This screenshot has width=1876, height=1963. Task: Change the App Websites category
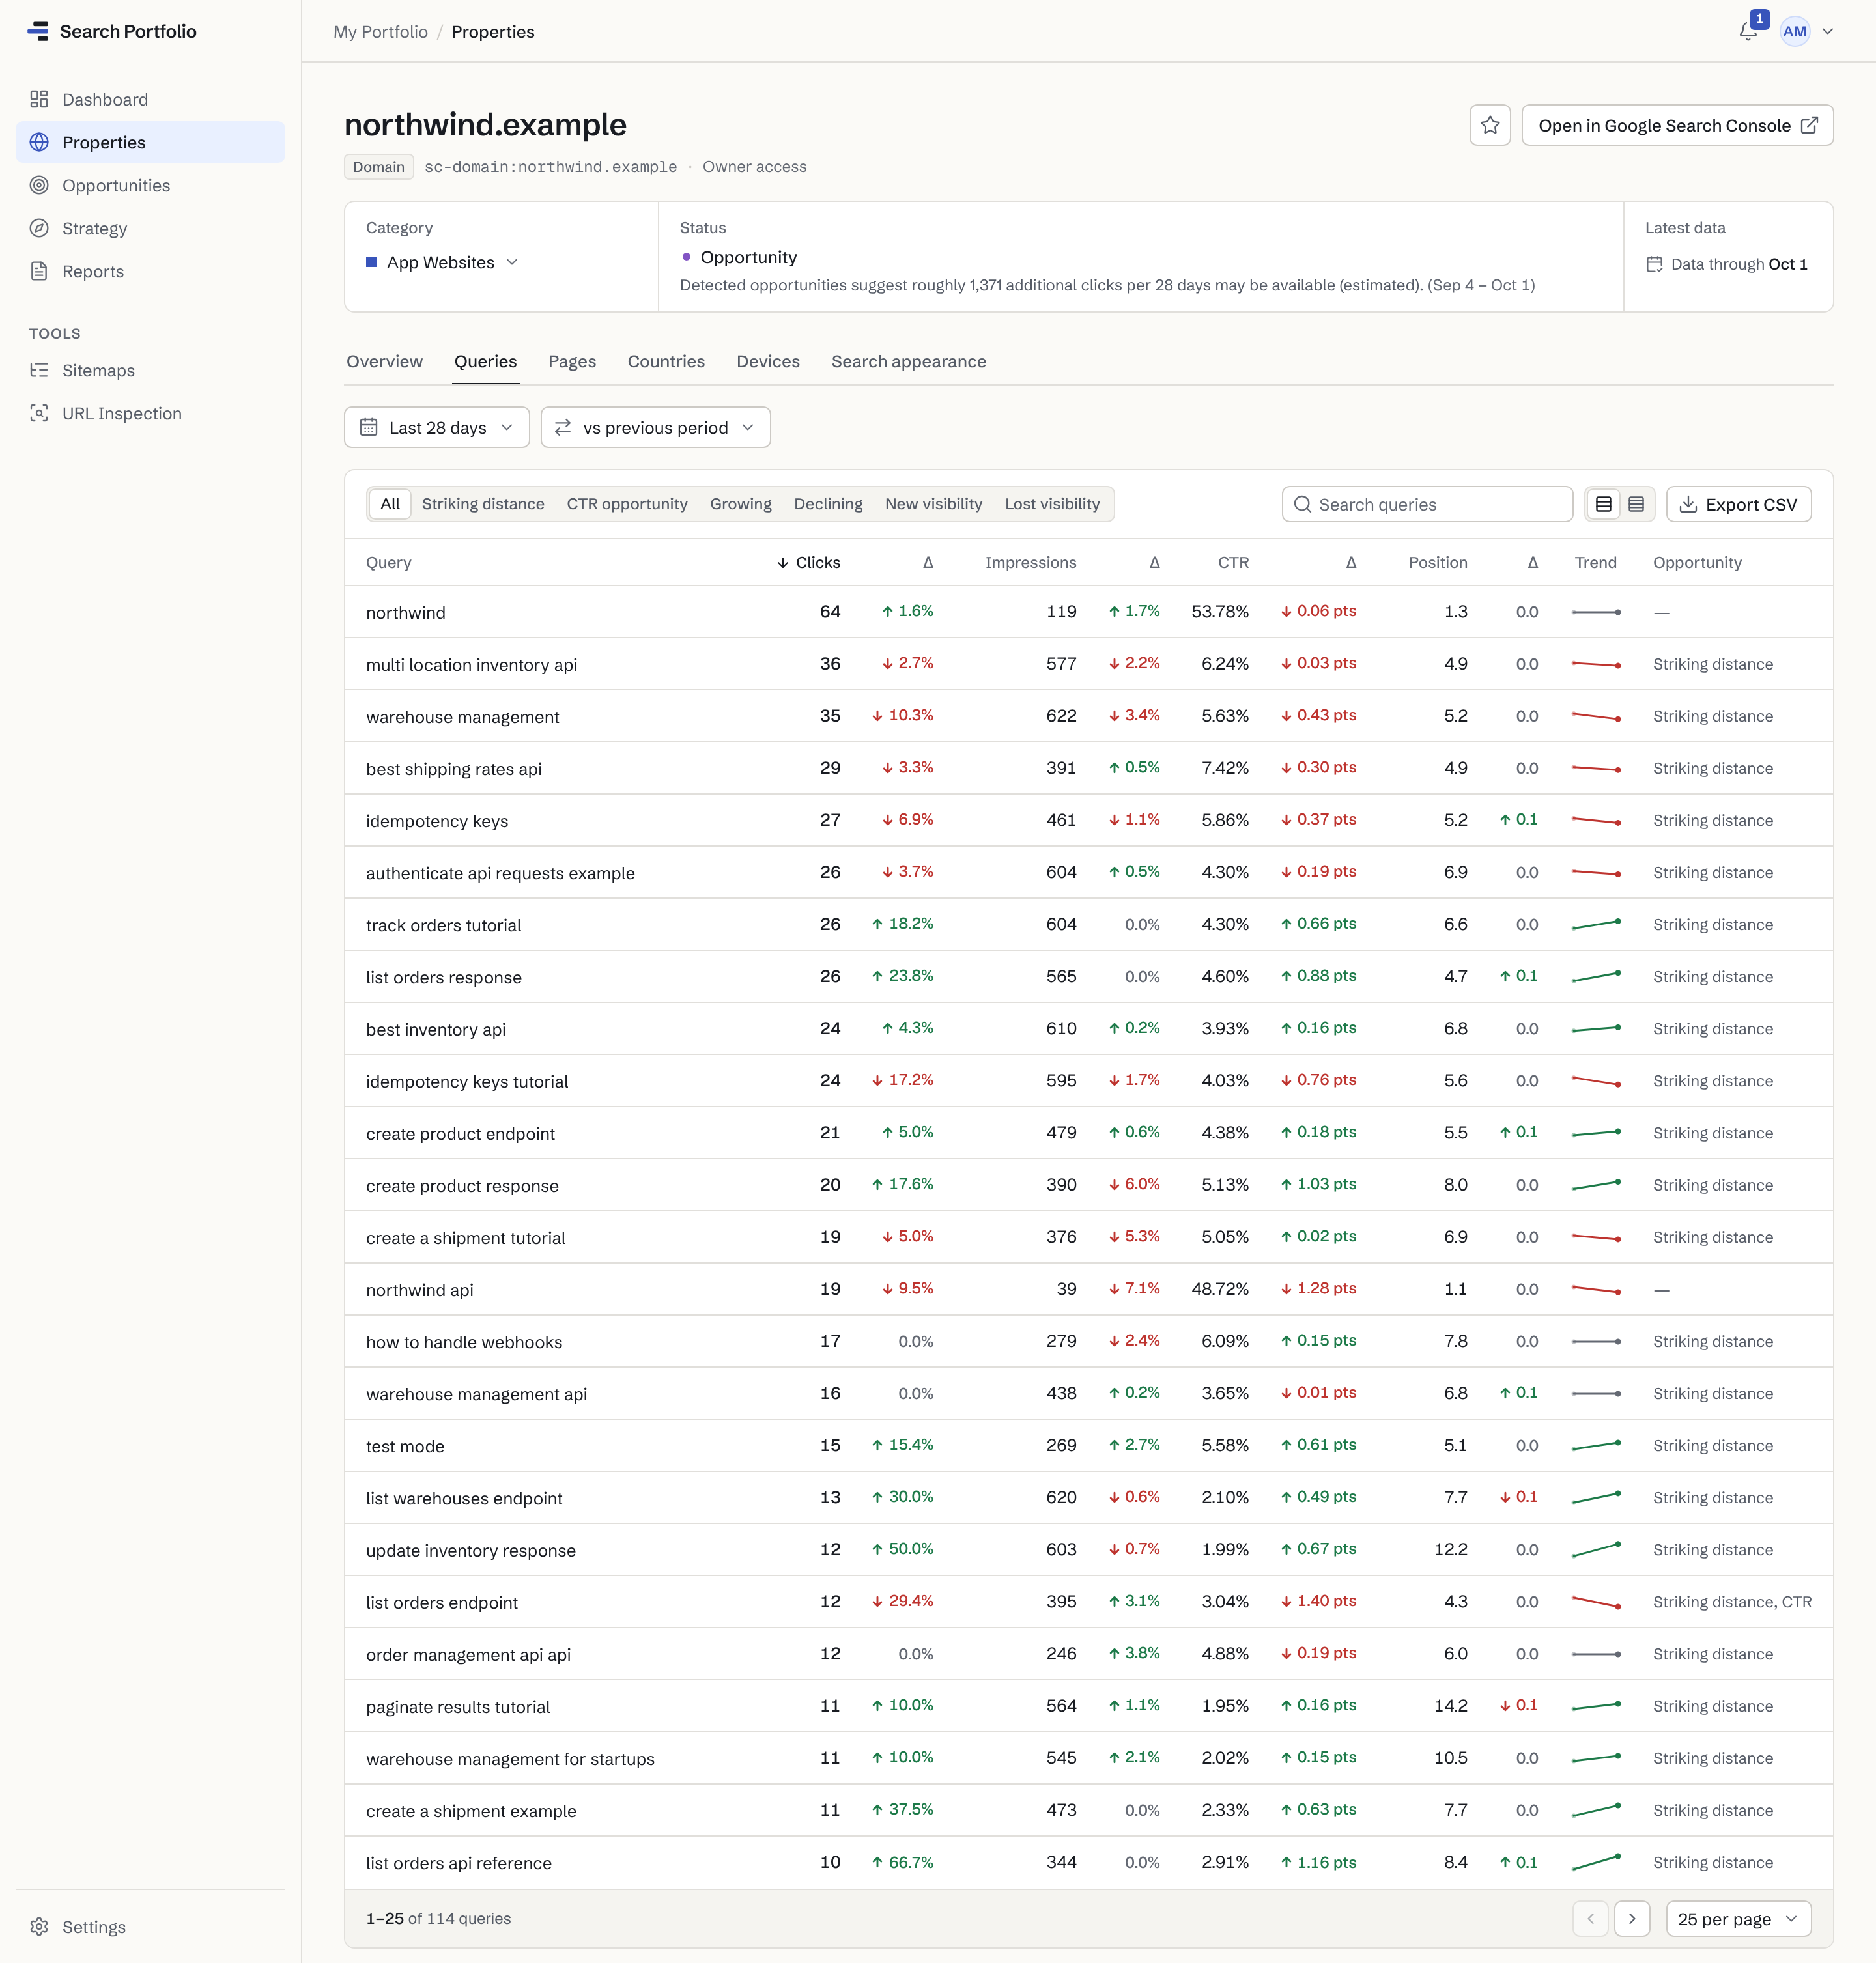point(442,262)
